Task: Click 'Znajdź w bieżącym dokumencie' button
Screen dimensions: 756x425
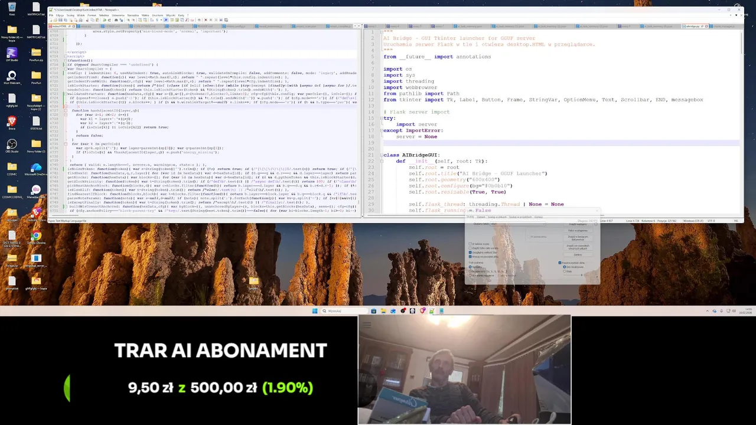Action: click(578, 238)
